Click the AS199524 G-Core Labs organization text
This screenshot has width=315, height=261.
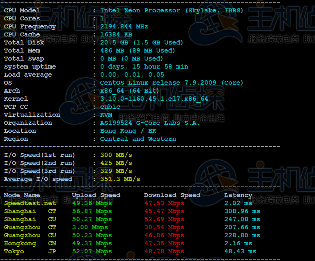click(150, 123)
